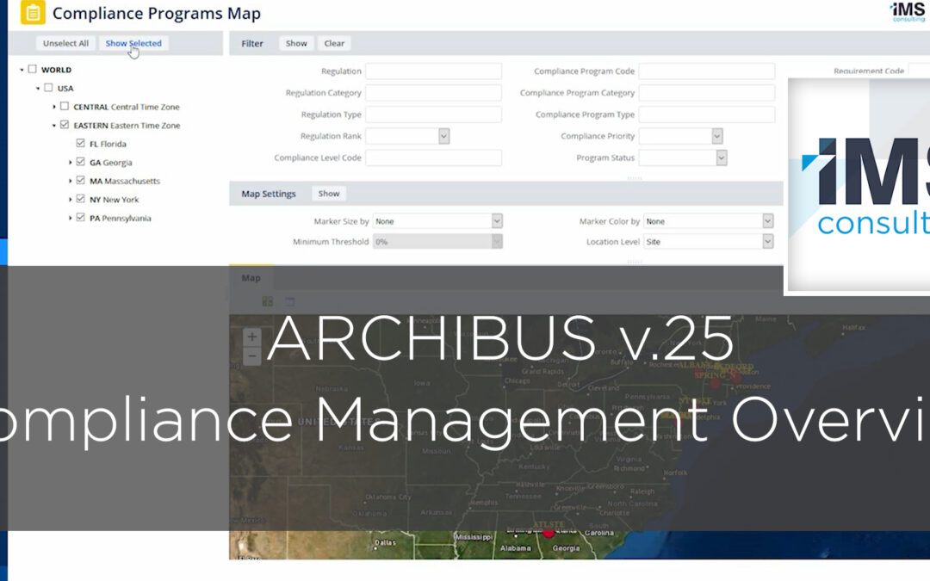Select the CENTRAL Central Time Zone label

tap(127, 108)
